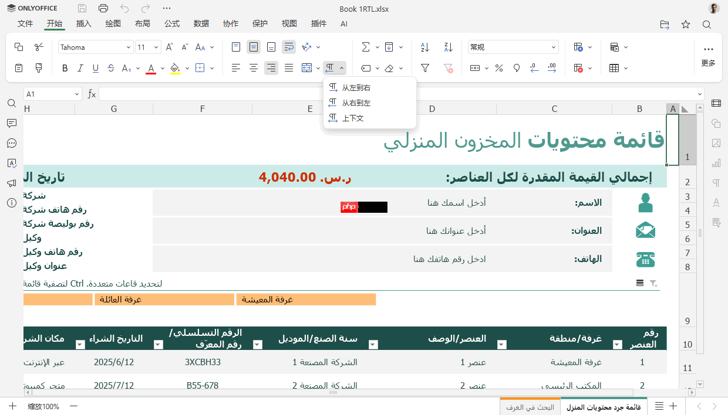Switch to the قائمة جرد محتويات المنزل sheet
728x415 pixels.
pyautogui.click(x=604, y=406)
